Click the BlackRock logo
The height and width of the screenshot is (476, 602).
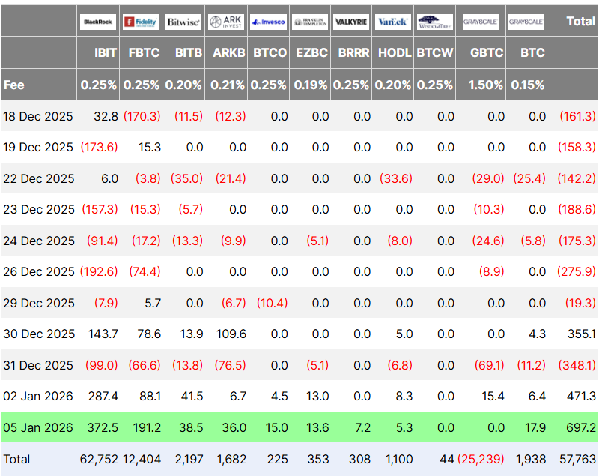pos(98,22)
